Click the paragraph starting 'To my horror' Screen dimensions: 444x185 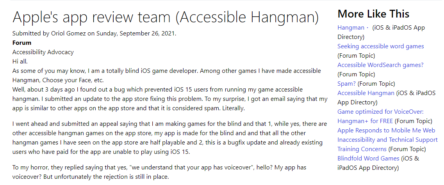pos(159,172)
